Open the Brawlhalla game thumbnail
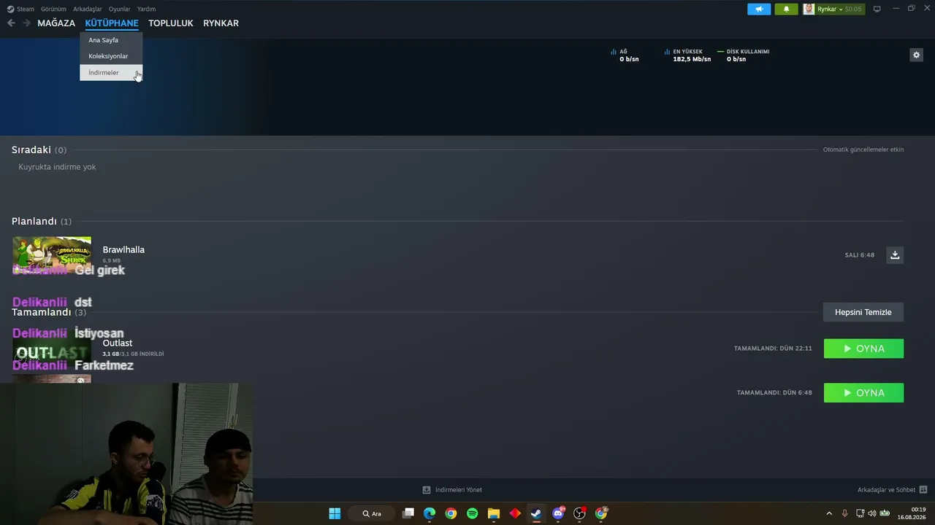This screenshot has height=525, width=935. [52, 255]
